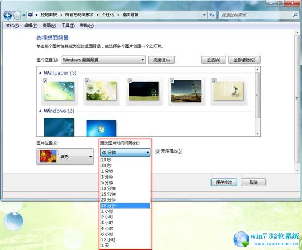Choose 2 小时 from the interval list
Image resolution: width=302 pixels, height=250 pixels.
[125, 217]
